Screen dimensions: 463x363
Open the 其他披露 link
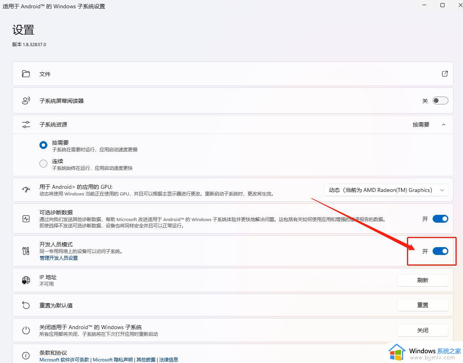pyautogui.click(x=146, y=360)
